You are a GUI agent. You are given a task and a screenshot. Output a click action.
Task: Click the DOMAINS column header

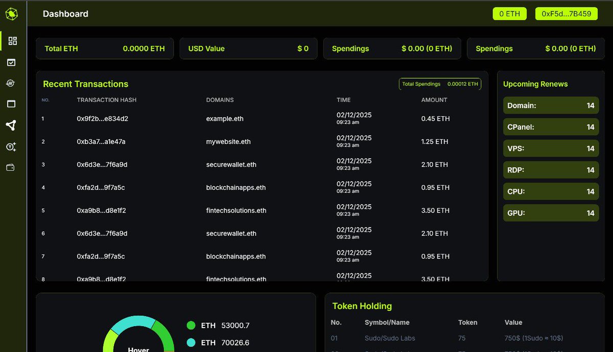pyautogui.click(x=220, y=100)
